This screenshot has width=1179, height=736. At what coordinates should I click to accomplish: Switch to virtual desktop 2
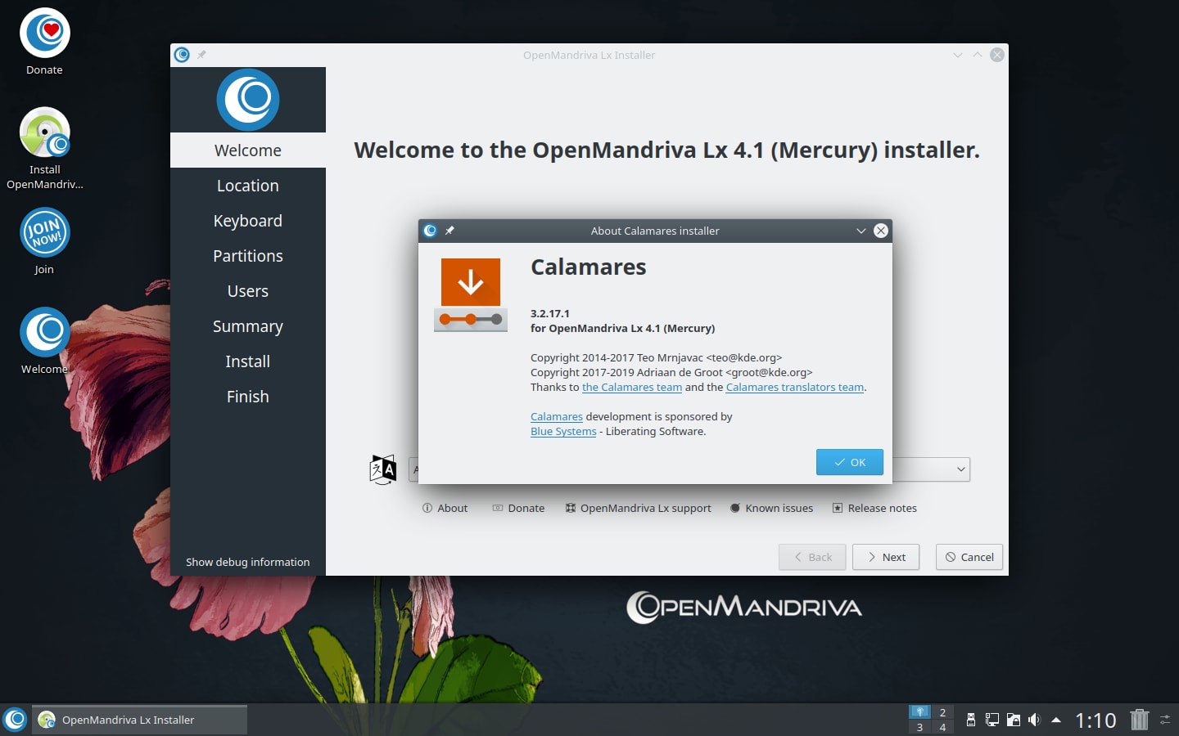942,712
